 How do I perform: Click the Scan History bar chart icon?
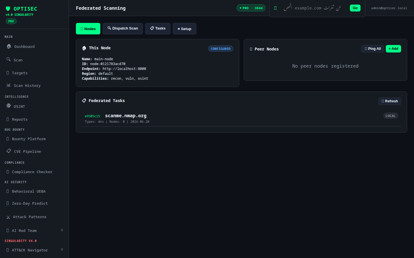9,85
